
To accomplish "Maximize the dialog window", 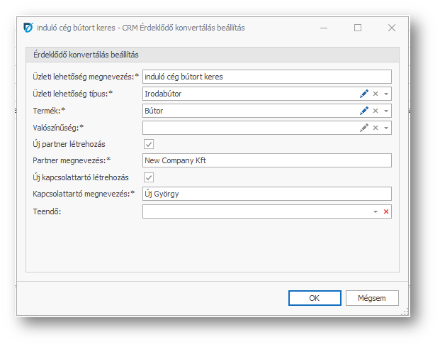I will pyautogui.click(x=358, y=28).
